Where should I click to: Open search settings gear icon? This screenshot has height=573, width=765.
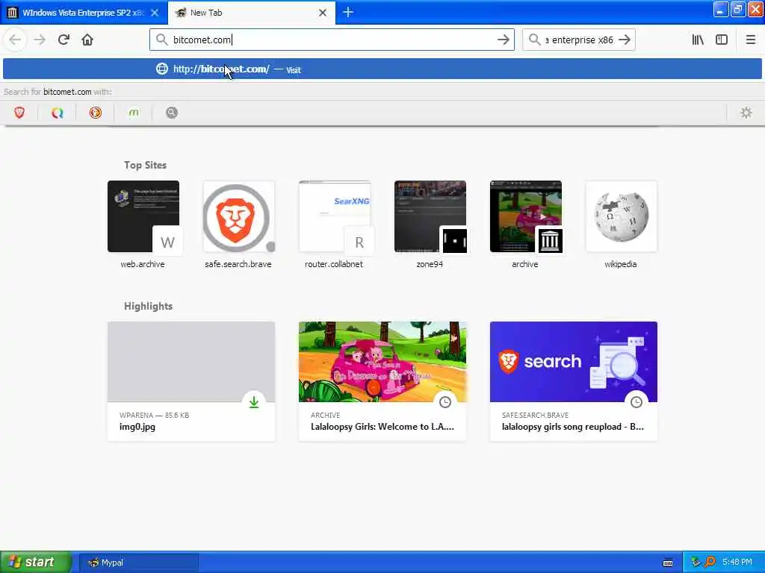click(746, 113)
